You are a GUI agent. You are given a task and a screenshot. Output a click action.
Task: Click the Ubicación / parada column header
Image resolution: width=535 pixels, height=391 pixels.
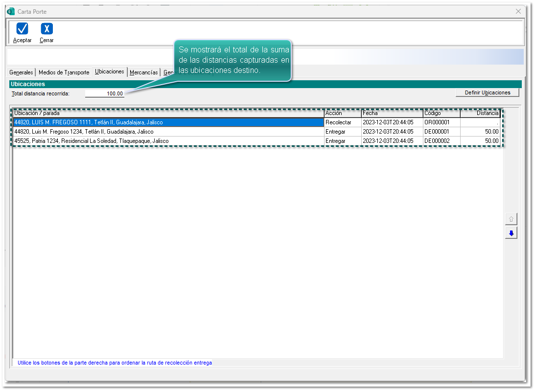168,114
